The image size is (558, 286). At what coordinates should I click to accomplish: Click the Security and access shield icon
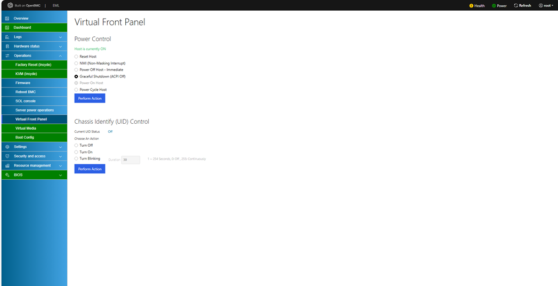[x=7, y=156]
